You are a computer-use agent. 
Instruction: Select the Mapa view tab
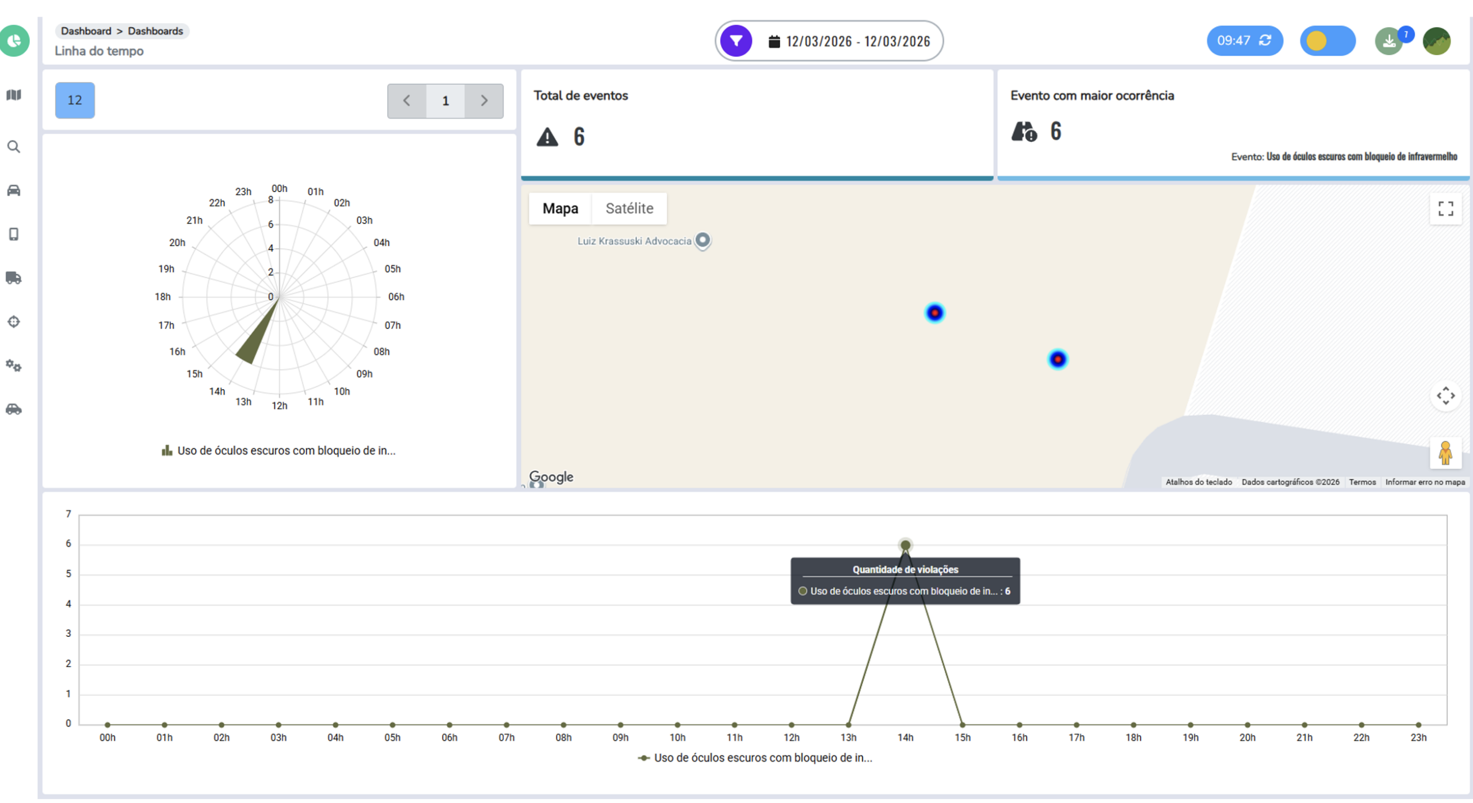[x=560, y=209]
